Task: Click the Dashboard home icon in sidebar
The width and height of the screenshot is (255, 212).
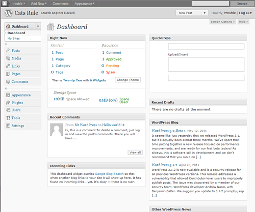Action: (8, 26)
